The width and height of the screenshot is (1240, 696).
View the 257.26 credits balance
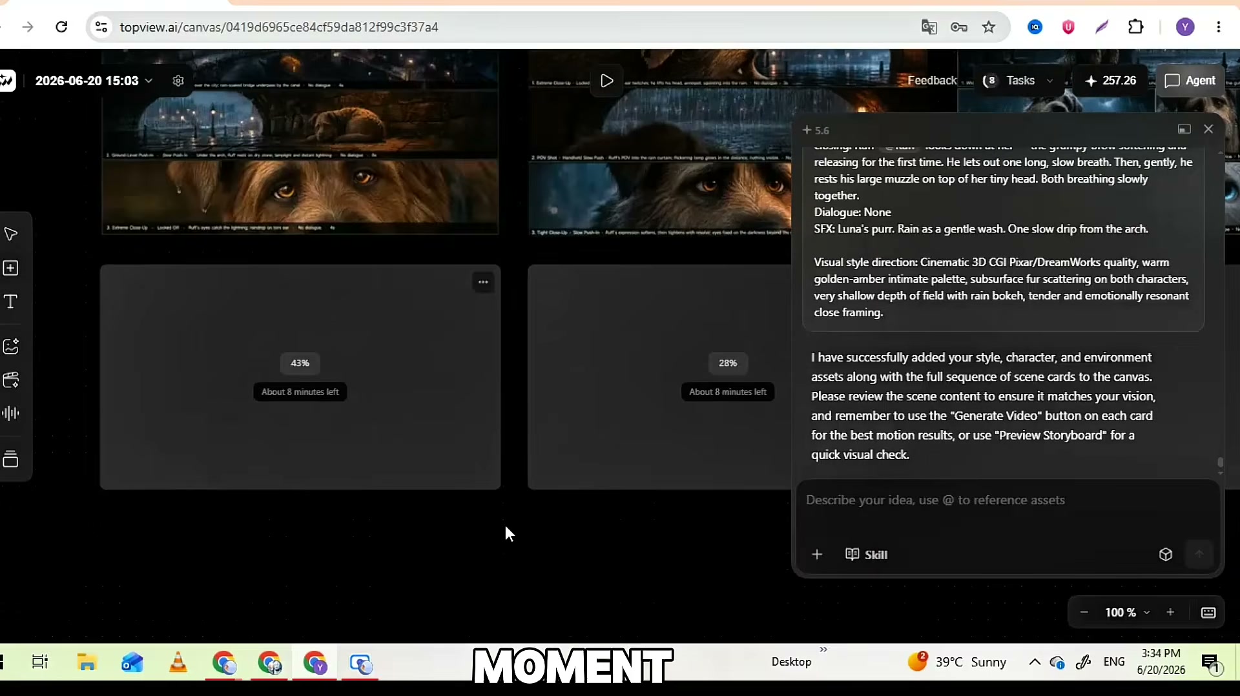click(x=1111, y=81)
